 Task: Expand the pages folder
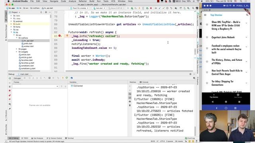pyautogui.click(x=16, y=49)
